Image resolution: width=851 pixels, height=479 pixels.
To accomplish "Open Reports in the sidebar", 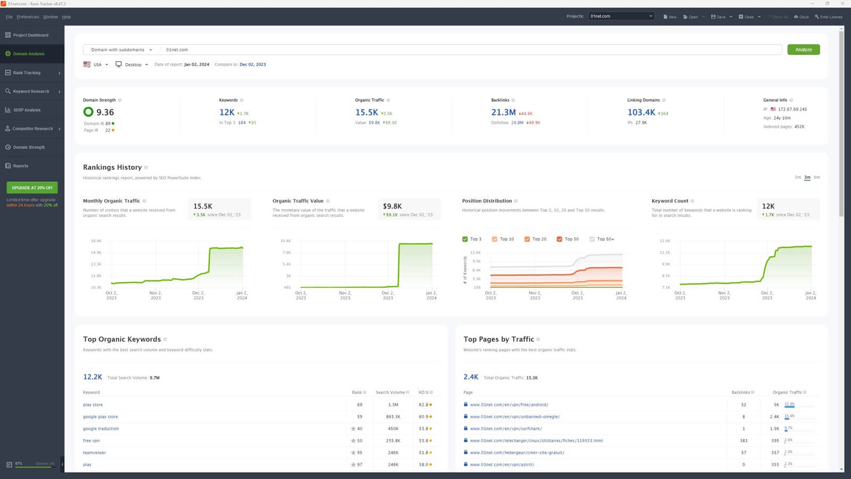I will coord(32,166).
